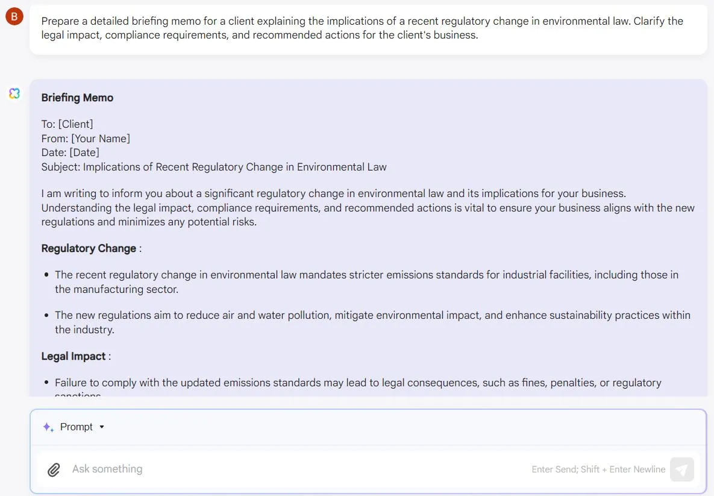Click the 'Briefing Memo' heading
This screenshot has width=714, height=496.
[x=77, y=98]
